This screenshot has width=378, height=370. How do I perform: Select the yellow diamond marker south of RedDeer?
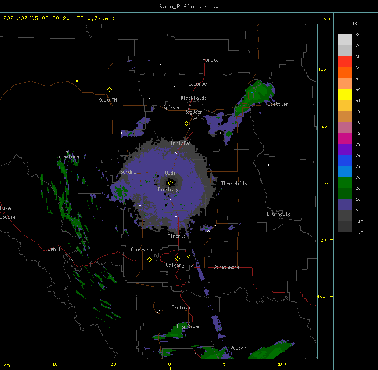187,123
